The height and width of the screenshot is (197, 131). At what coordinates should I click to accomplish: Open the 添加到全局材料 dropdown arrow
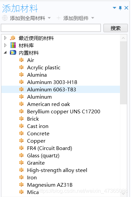(x=49, y=18)
